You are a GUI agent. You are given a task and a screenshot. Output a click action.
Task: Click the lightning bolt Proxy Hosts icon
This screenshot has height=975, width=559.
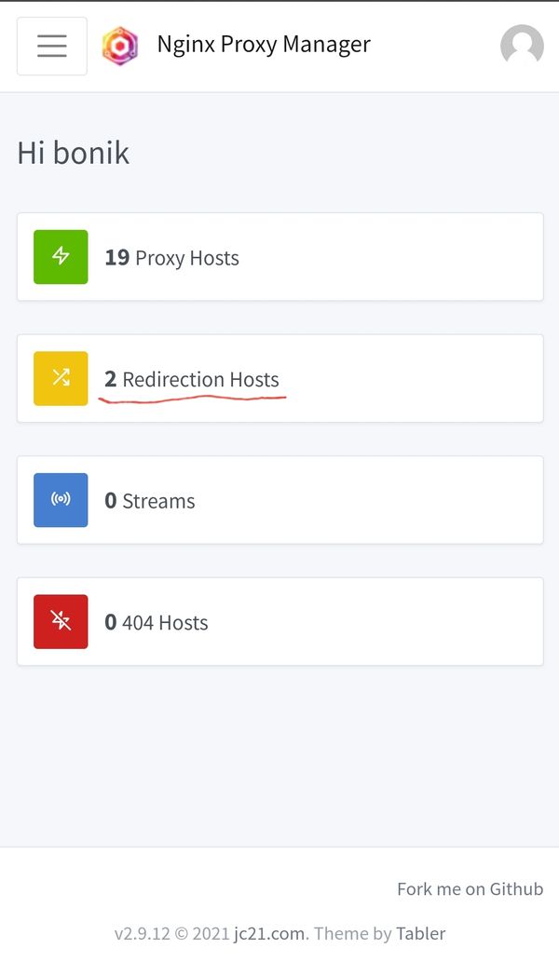click(60, 257)
